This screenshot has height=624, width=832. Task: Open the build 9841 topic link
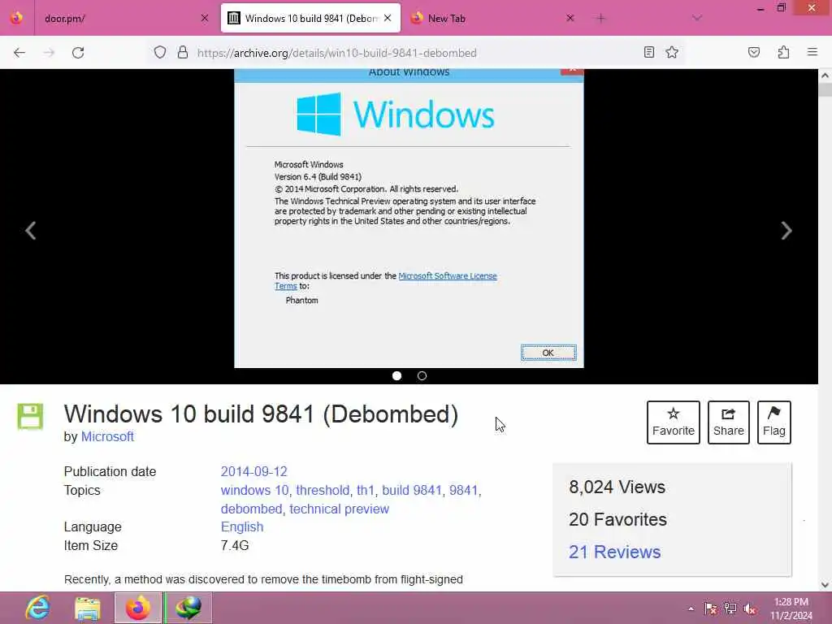412,490
